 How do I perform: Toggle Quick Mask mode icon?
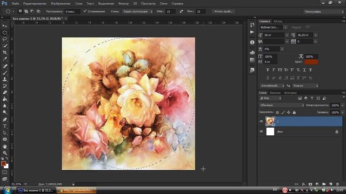5,172
